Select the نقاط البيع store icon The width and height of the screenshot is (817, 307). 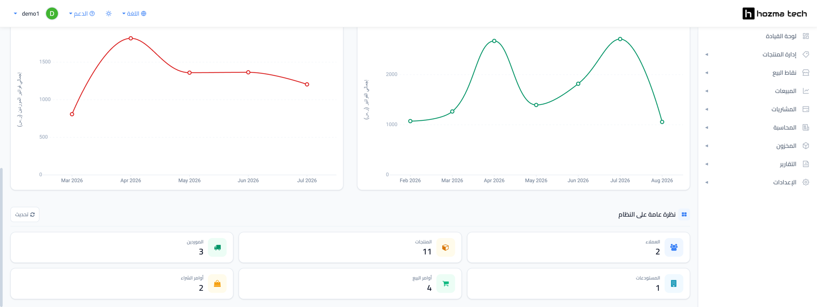(806, 73)
